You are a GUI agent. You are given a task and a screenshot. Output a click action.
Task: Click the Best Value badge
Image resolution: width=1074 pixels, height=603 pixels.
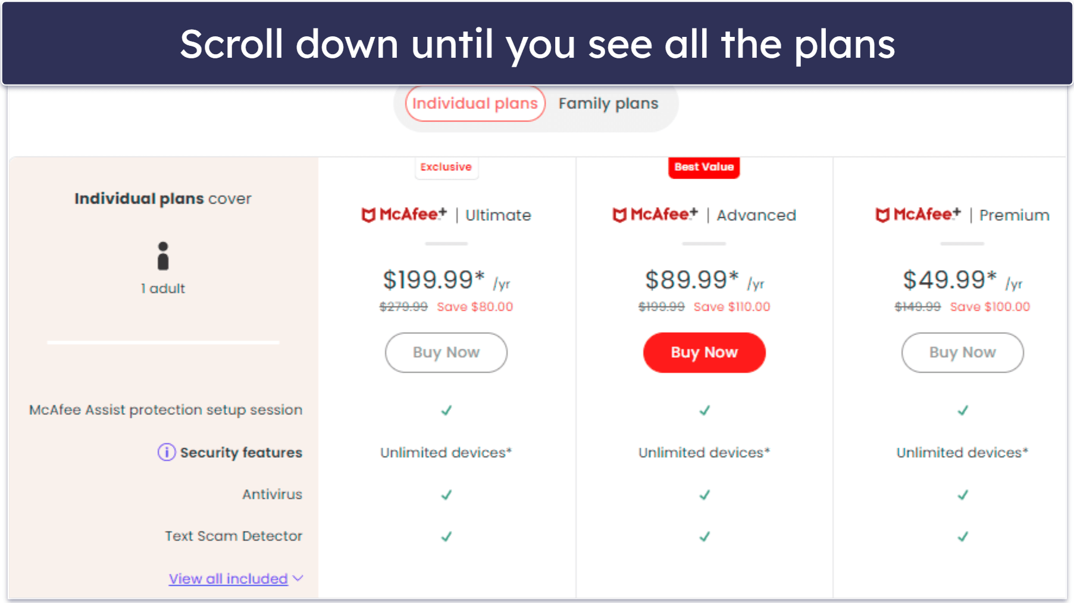[704, 167]
